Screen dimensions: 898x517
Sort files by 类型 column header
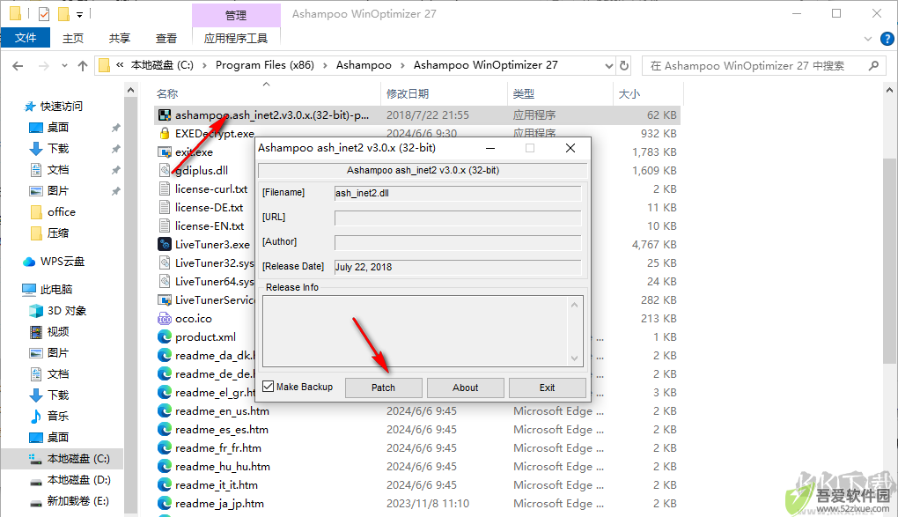click(524, 93)
